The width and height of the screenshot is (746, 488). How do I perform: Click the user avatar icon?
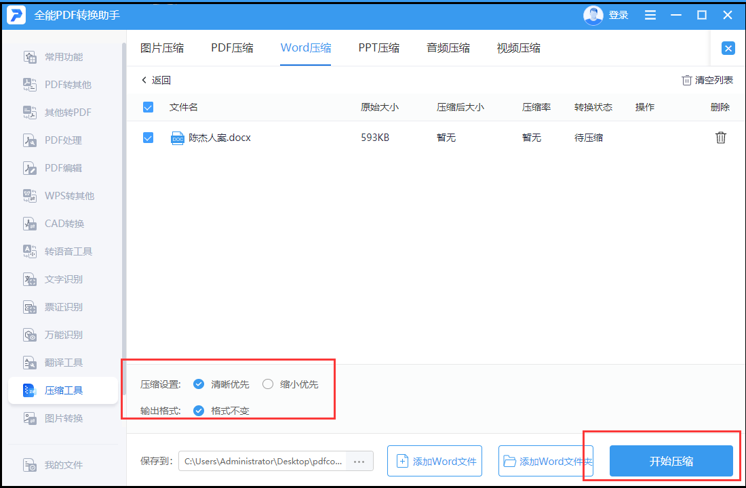coord(593,15)
